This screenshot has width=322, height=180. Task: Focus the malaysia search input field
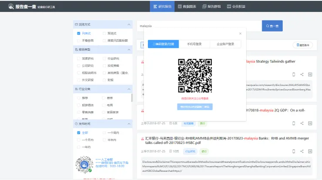[x=199, y=26]
